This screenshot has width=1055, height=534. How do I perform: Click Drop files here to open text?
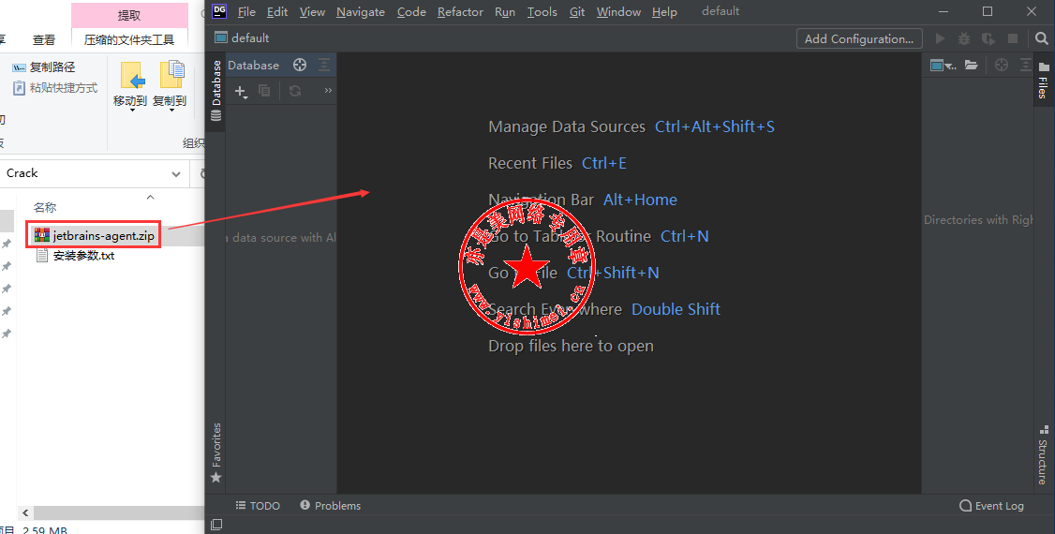(x=571, y=346)
